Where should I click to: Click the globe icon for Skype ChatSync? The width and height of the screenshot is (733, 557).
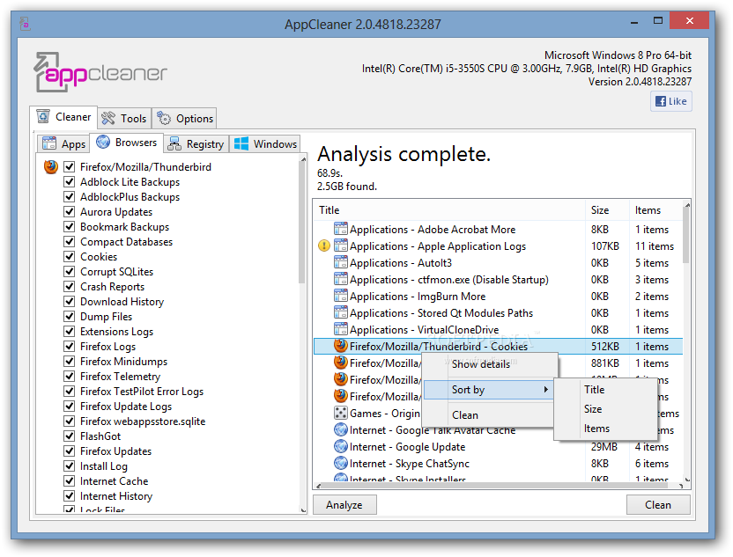[x=341, y=463]
